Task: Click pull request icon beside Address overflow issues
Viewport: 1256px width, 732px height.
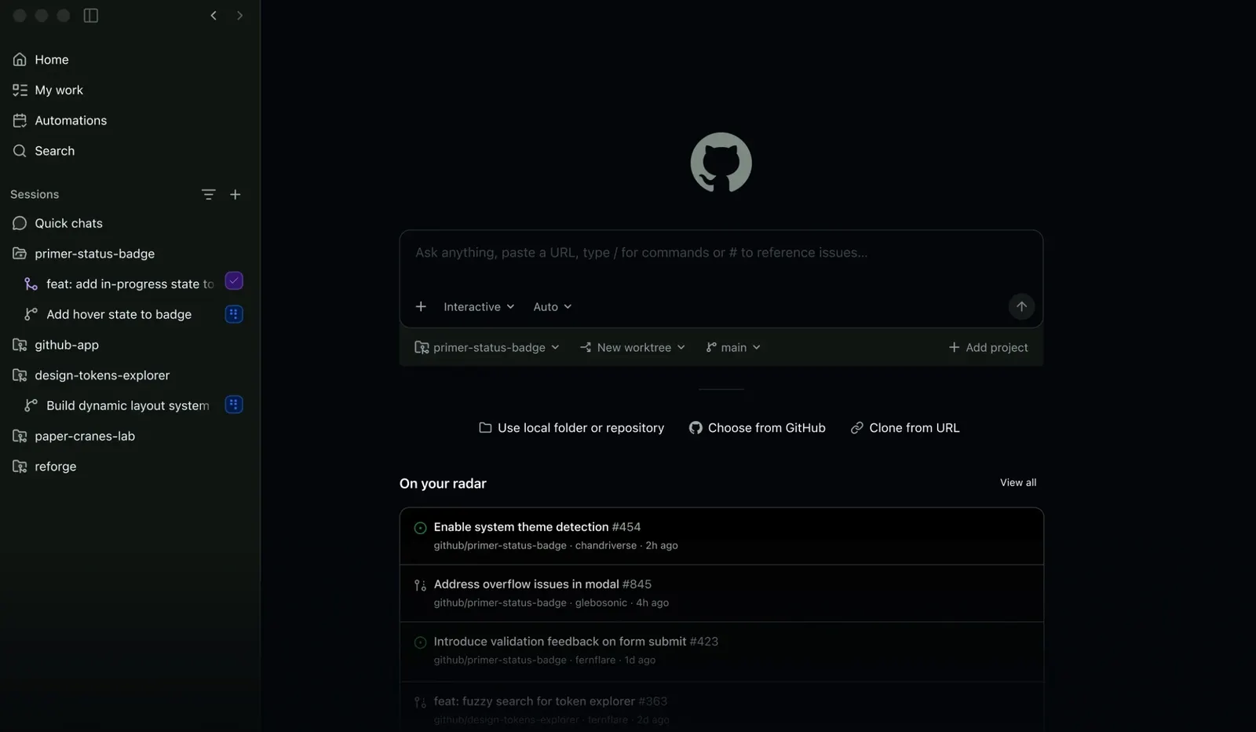Action: [420, 585]
